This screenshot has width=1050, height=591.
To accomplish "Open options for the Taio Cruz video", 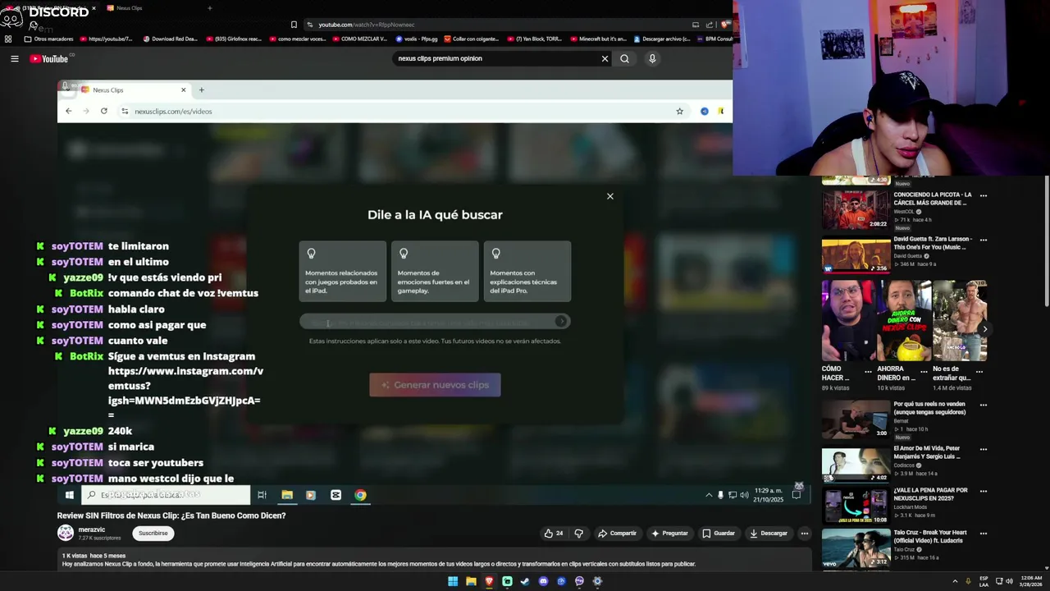I will pyautogui.click(x=984, y=534).
